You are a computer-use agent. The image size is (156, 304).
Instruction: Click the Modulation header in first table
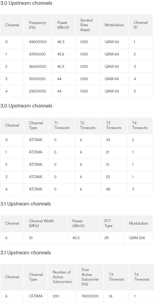tap(114, 25)
